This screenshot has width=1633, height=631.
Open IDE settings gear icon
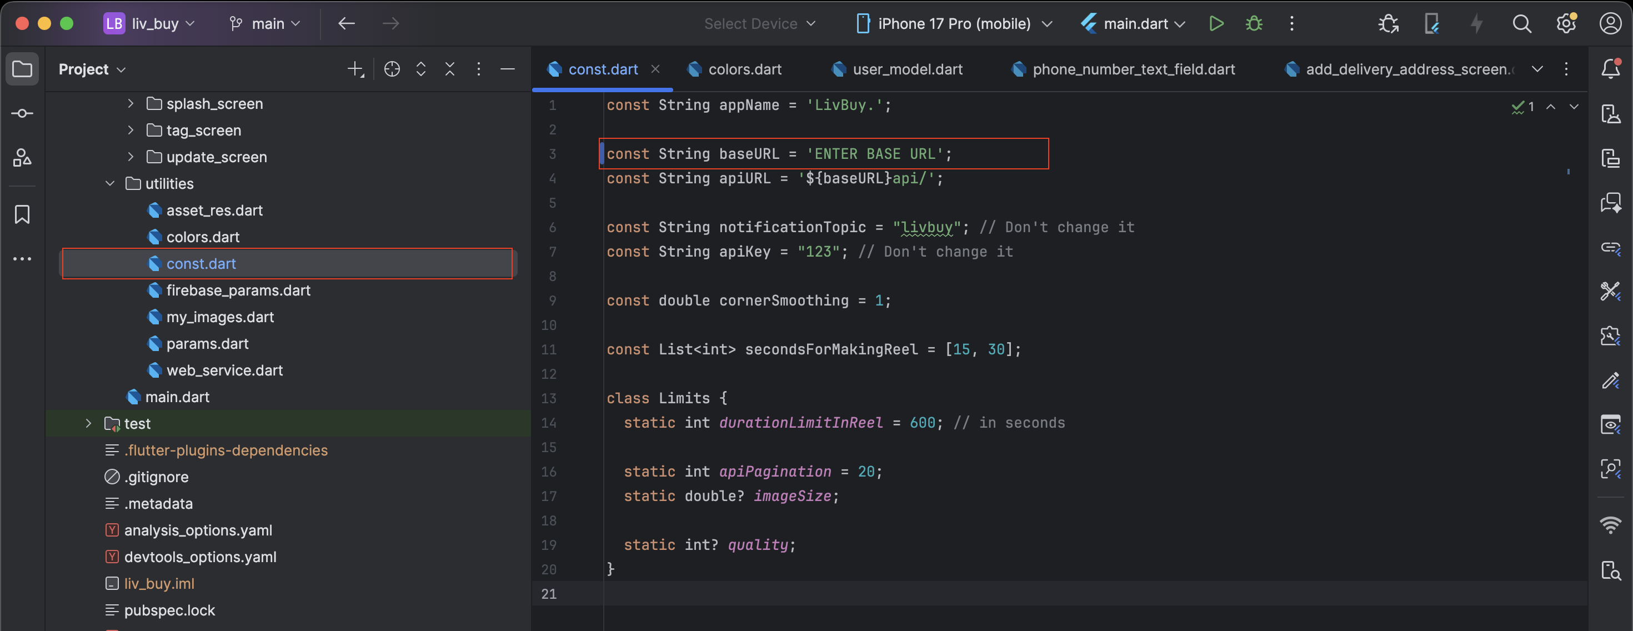[x=1566, y=24]
